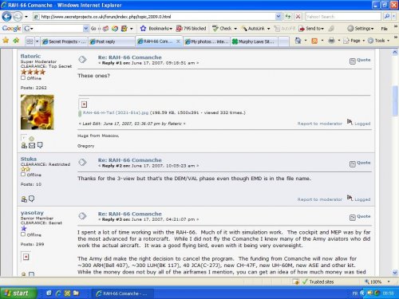Open the Favorites star icon
The height and width of the screenshot is (299, 399).
coord(6,41)
